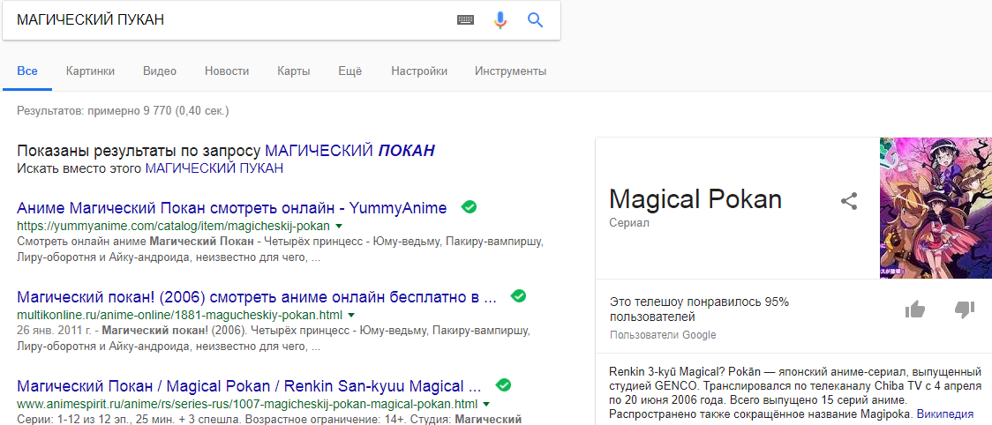Expand dropdown arrow next to animespirit URL

pyautogui.click(x=486, y=404)
